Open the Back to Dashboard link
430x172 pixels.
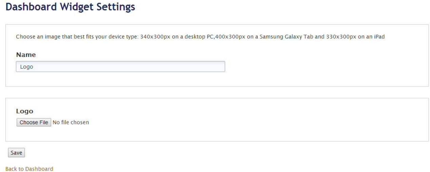29,169
